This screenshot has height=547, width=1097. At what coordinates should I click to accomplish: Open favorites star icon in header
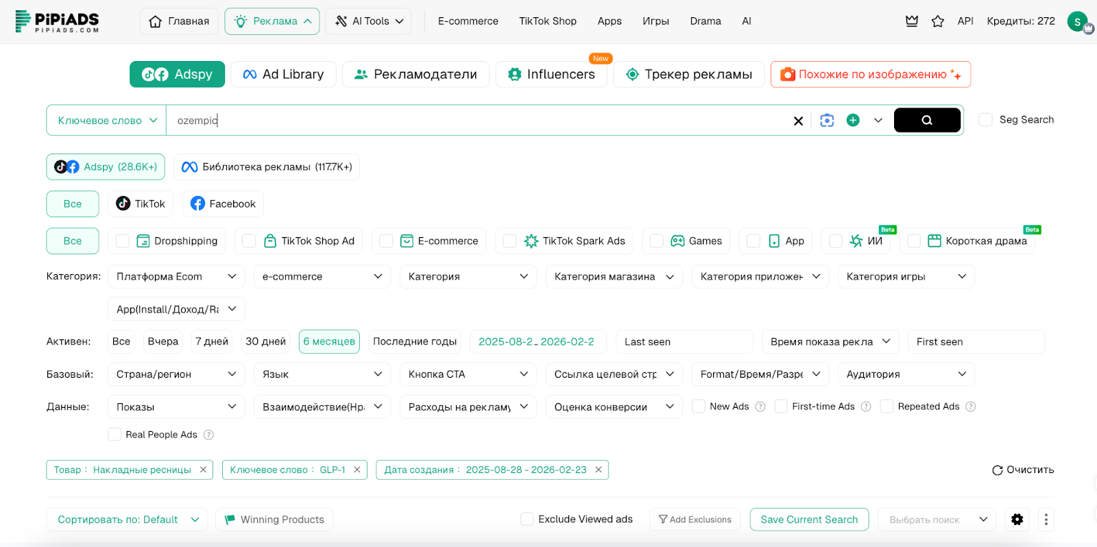pos(938,21)
